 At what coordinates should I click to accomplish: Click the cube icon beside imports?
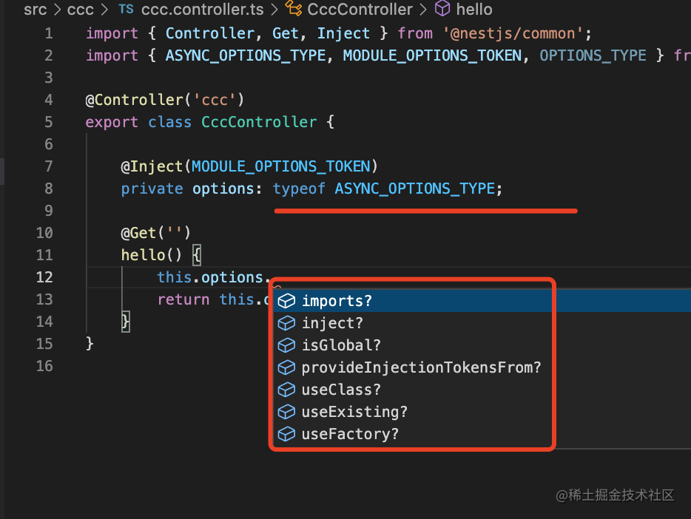[x=286, y=301]
